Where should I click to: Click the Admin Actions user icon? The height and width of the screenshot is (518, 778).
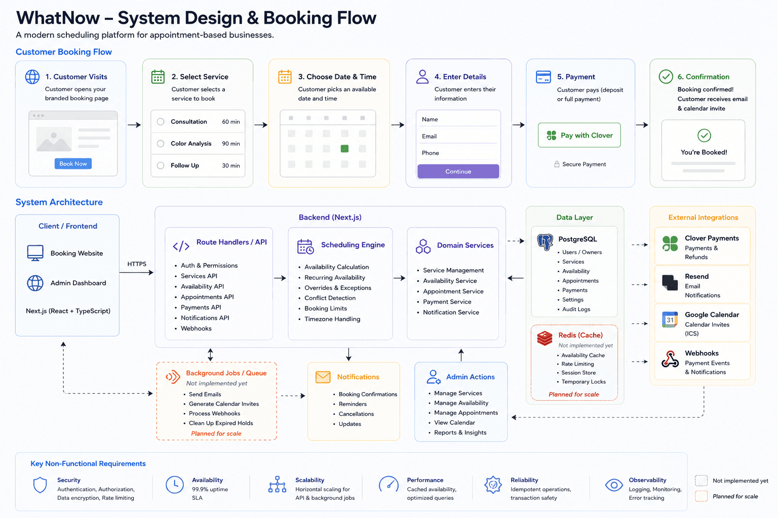click(x=433, y=377)
